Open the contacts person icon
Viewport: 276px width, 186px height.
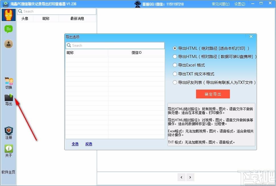click(x=9, y=44)
